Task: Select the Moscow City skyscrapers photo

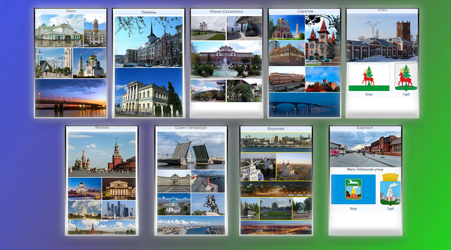Action: click(x=119, y=210)
